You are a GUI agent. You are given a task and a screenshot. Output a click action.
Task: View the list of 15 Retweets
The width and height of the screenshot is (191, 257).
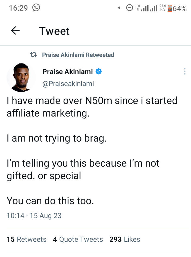pos(27,239)
